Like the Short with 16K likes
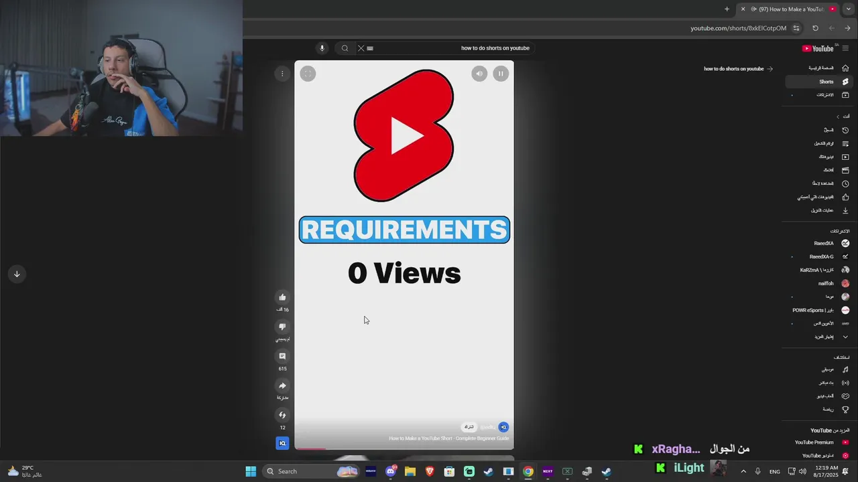858x482 pixels. pos(282,297)
